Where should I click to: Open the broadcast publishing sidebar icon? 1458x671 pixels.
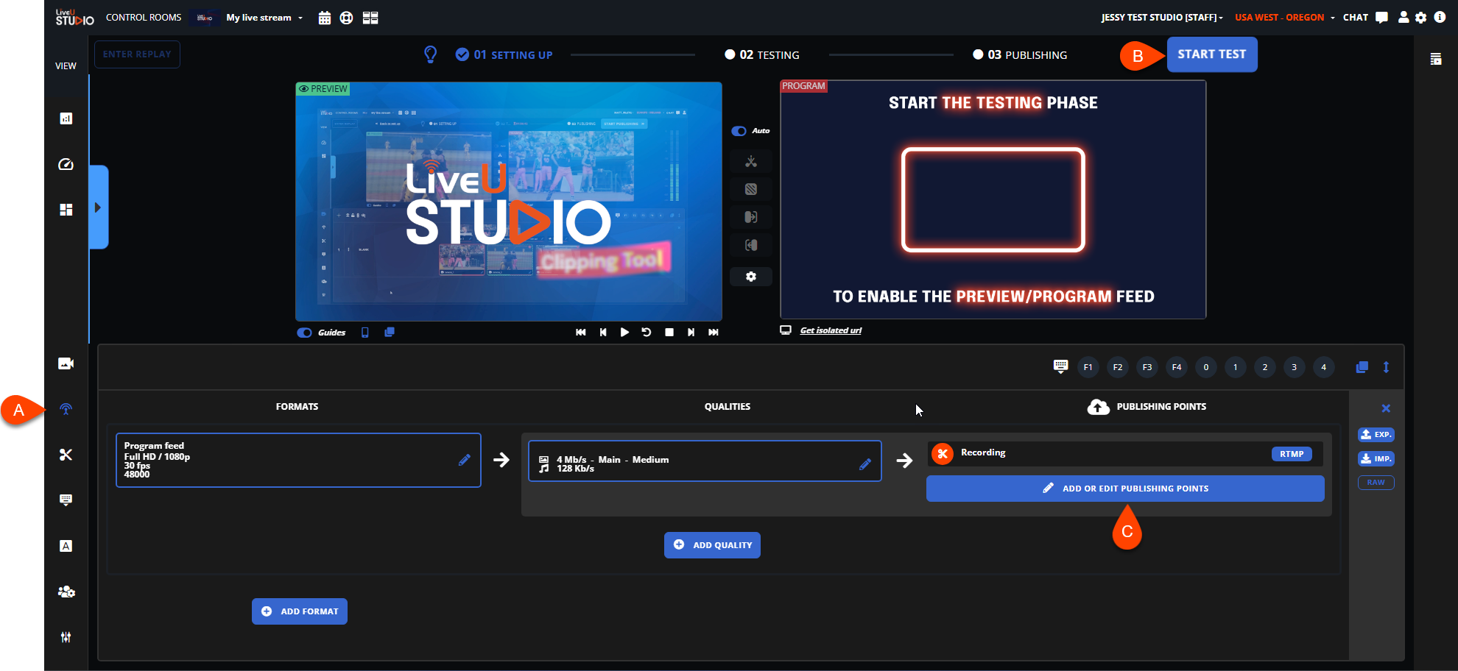coord(66,409)
